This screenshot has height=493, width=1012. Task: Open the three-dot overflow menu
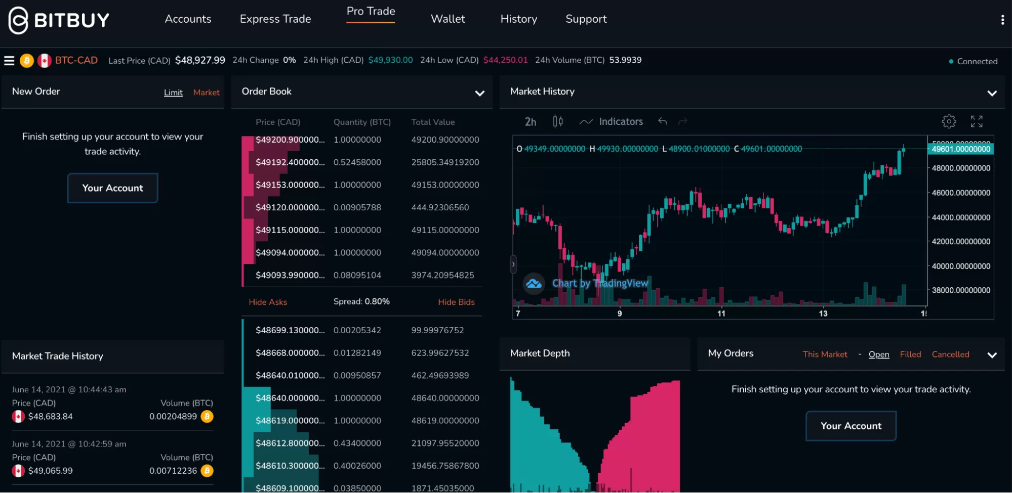(x=1002, y=20)
